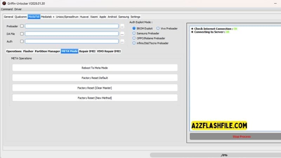Click the progress bar showing 0%

(216, 155)
